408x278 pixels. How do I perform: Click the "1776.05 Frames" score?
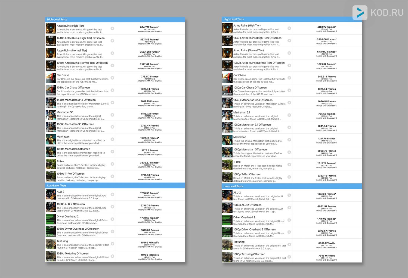(x=327, y=219)
